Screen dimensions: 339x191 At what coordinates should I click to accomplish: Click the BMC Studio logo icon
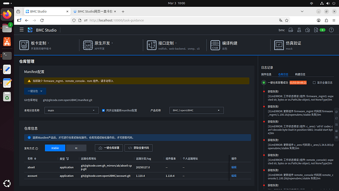30,30
